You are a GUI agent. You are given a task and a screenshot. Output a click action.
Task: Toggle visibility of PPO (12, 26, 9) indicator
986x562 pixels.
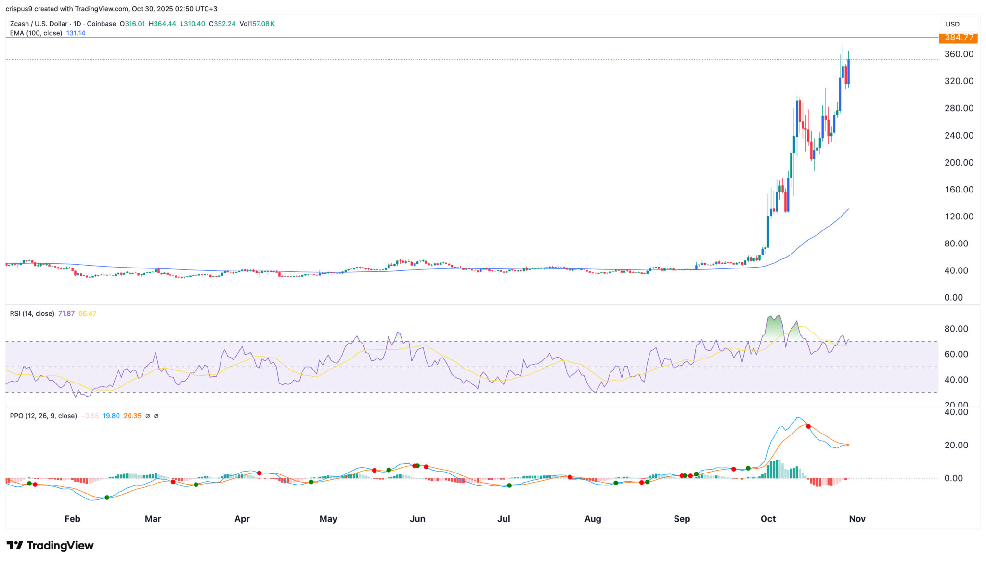click(x=42, y=416)
